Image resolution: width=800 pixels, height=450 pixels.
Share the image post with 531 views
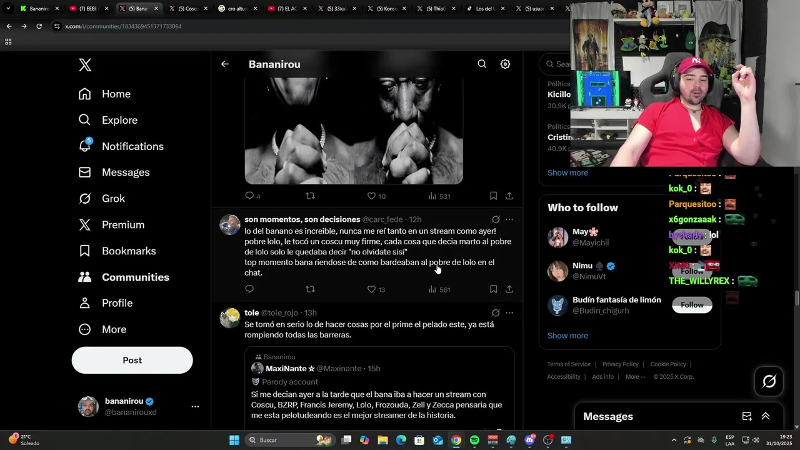click(x=509, y=196)
